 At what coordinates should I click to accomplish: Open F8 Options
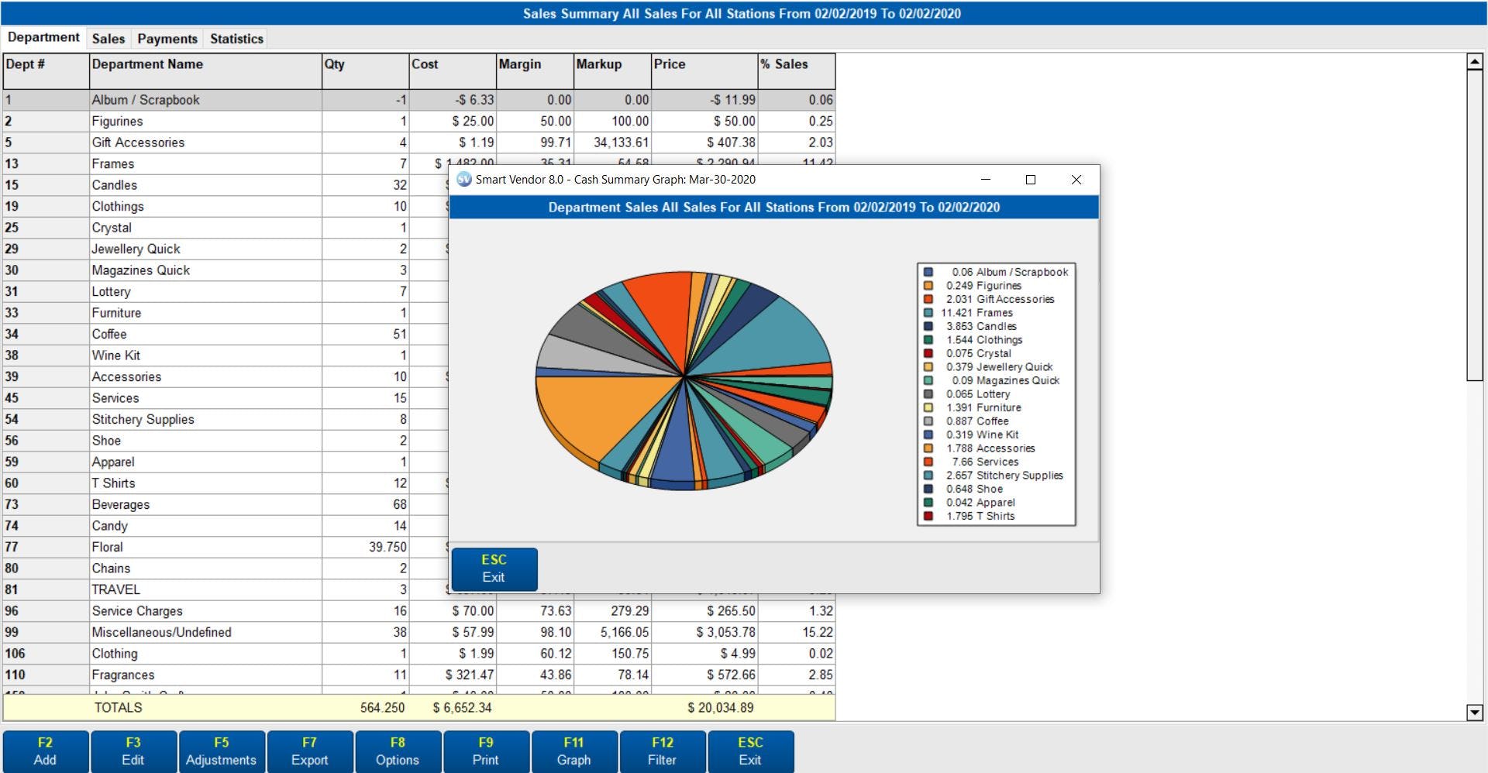398,751
